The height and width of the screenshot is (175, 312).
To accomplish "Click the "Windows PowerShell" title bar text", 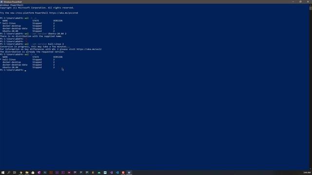I will pos(13,2).
